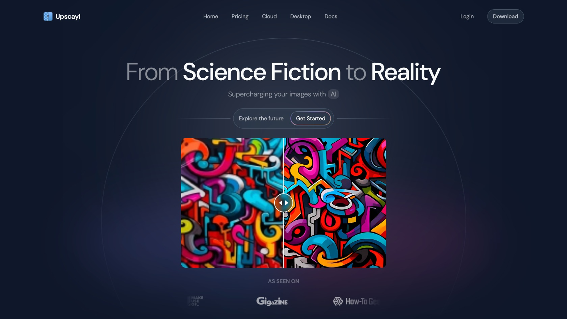Click the Download button
Viewport: 567px width, 319px height.
coord(505,16)
